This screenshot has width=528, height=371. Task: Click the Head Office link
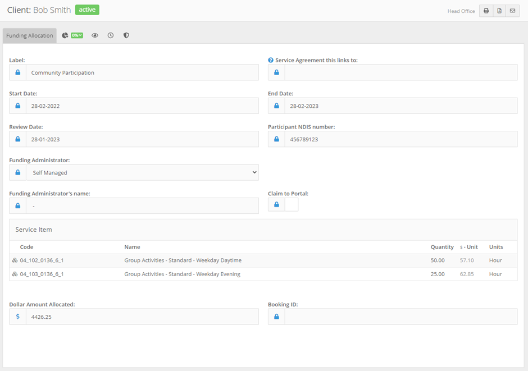(x=461, y=11)
